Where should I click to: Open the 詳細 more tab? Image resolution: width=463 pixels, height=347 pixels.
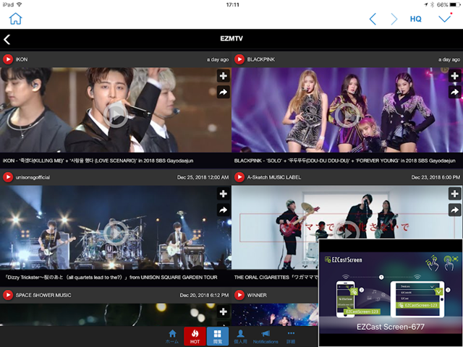pyautogui.click(x=291, y=336)
